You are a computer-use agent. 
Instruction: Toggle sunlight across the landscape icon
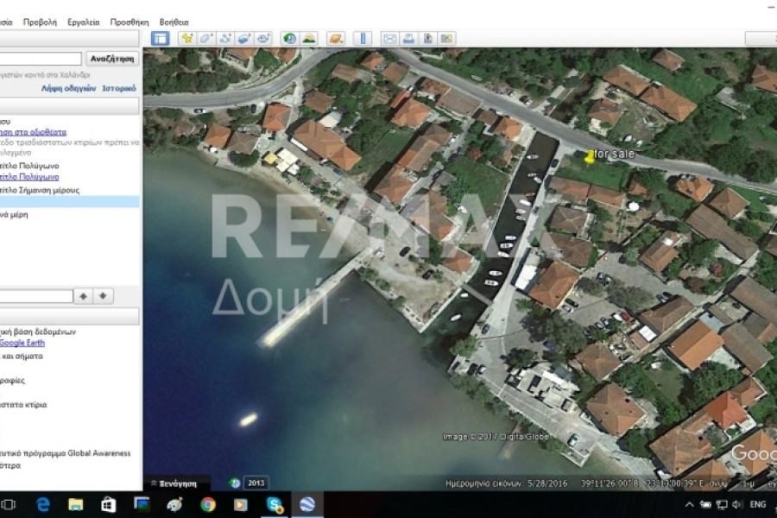coord(308,38)
